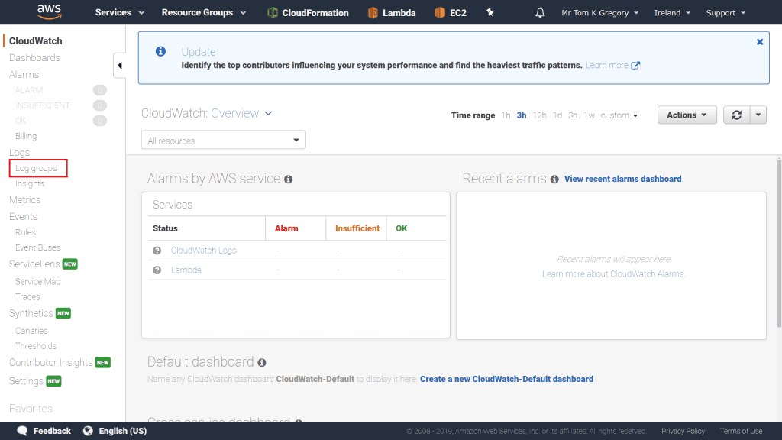Open the CloudFormation shortcut
This screenshot has width=782, height=440.
pos(308,13)
